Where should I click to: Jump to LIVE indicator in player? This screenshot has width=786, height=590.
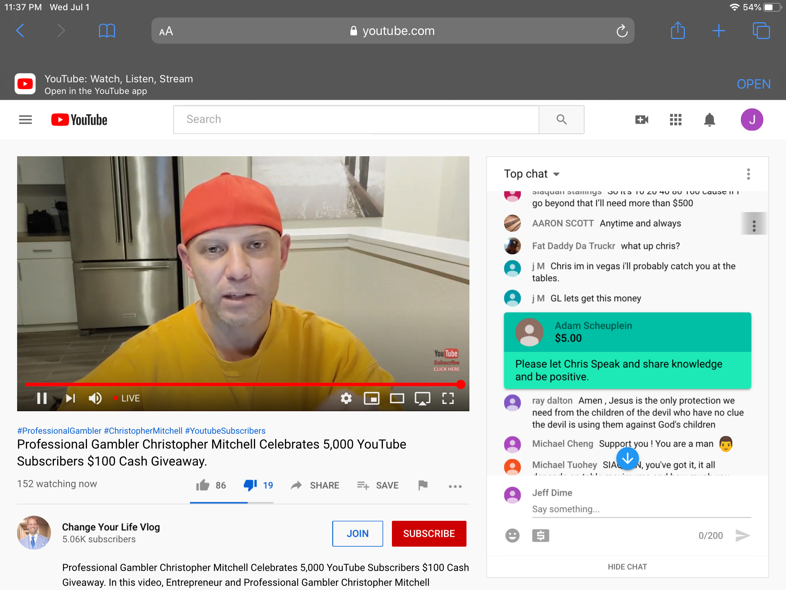[127, 398]
